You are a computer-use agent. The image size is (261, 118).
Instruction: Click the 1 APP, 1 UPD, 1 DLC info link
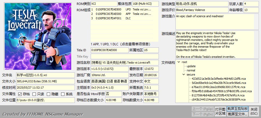pyautogui.click(x=121, y=44)
